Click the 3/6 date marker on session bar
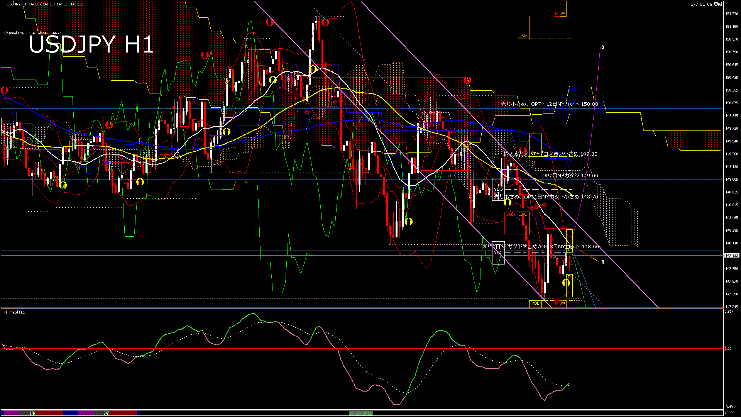 click(x=32, y=413)
